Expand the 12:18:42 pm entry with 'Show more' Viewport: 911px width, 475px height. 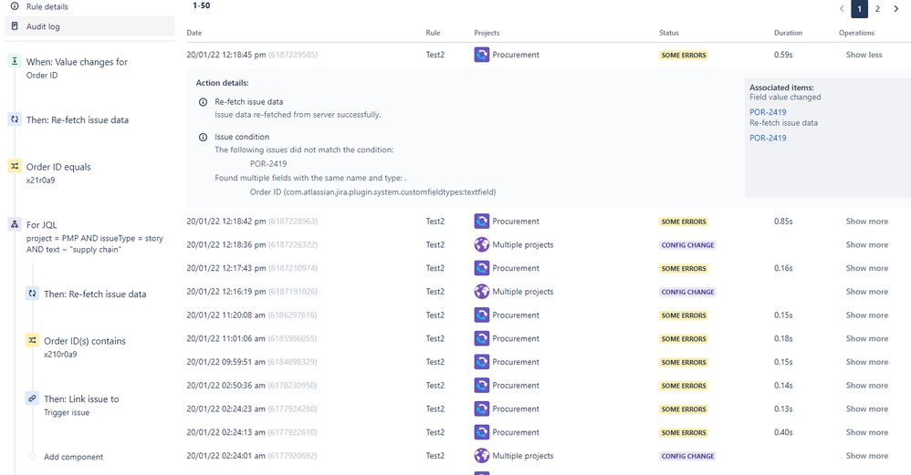pos(867,221)
